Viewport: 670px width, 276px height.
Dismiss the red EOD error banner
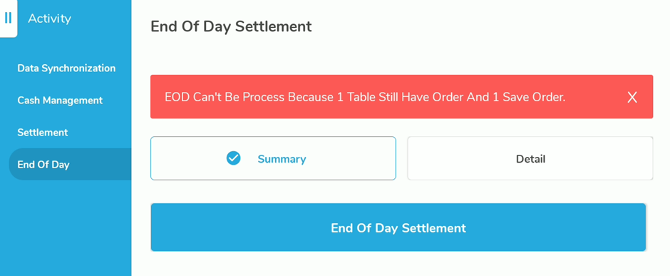click(x=632, y=98)
